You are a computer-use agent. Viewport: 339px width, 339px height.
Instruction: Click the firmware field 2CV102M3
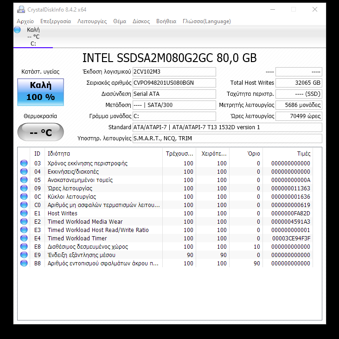point(174,72)
